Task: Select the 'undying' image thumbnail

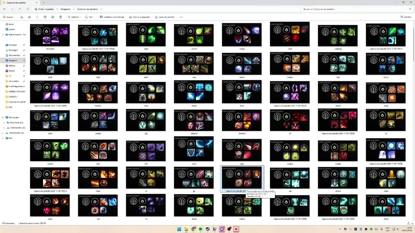Action: coord(338,35)
